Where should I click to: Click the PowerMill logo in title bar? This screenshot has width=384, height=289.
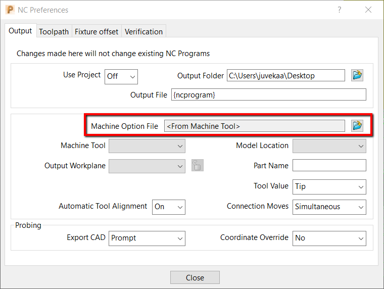pos(10,10)
